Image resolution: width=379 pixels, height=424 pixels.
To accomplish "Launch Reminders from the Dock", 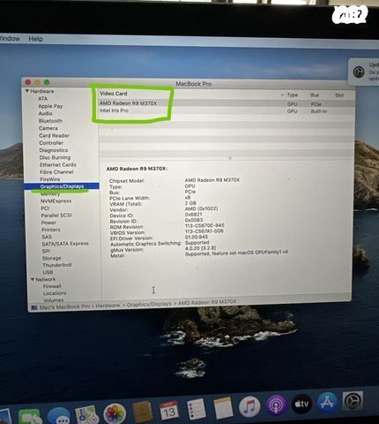I will point(197,408).
